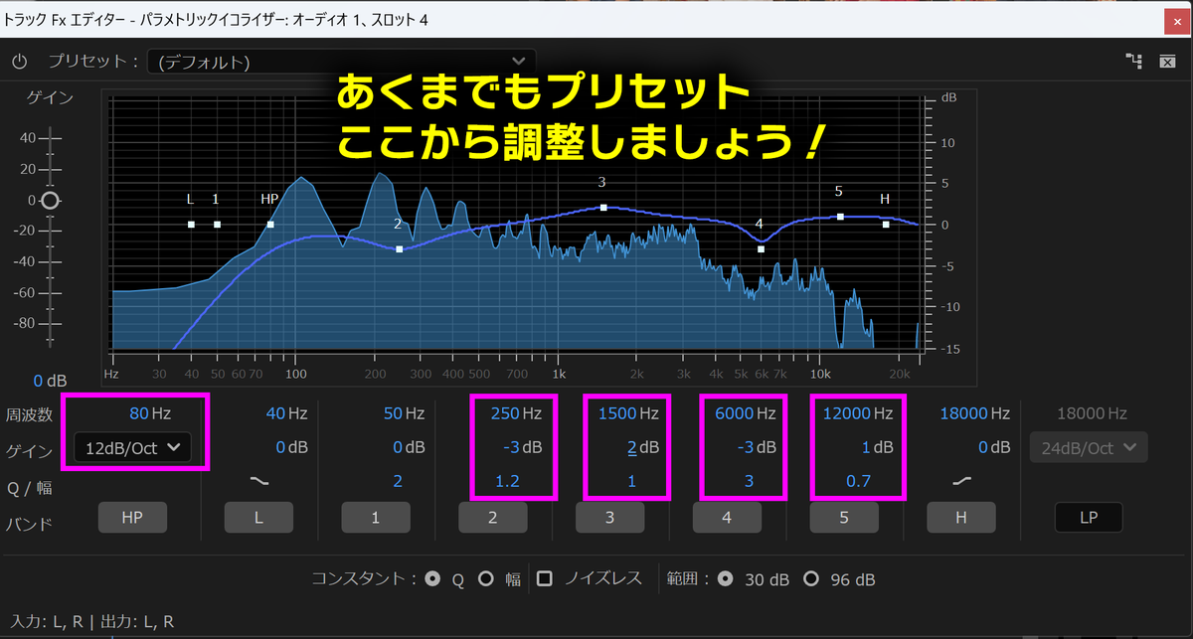Click the master gain 0 dB value
Viewport: 1193px width, 639px height.
tap(50, 381)
